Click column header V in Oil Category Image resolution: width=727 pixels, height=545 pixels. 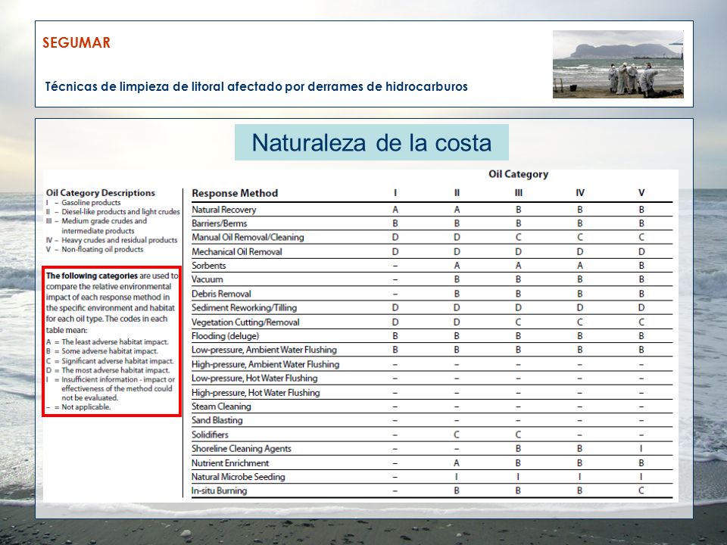641,193
